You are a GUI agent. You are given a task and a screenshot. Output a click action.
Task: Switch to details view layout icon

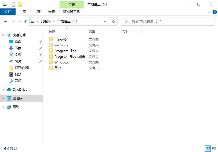coord(208,148)
